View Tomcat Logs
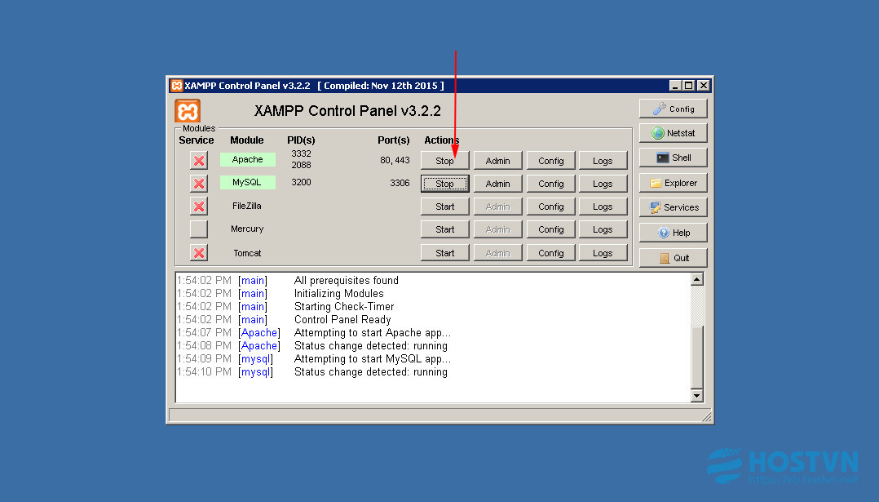Image resolution: width=879 pixels, height=502 pixels. tap(603, 254)
